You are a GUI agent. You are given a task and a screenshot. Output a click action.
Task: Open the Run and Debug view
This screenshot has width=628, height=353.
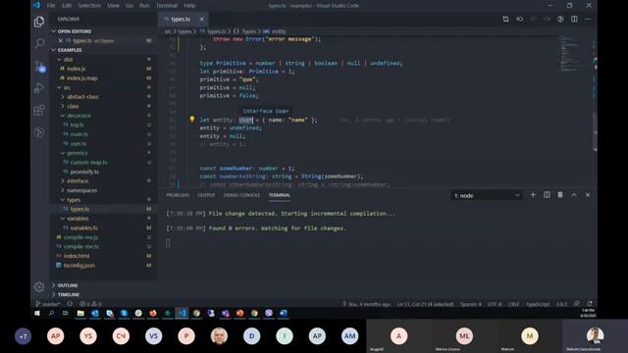click(x=39, y=88)
